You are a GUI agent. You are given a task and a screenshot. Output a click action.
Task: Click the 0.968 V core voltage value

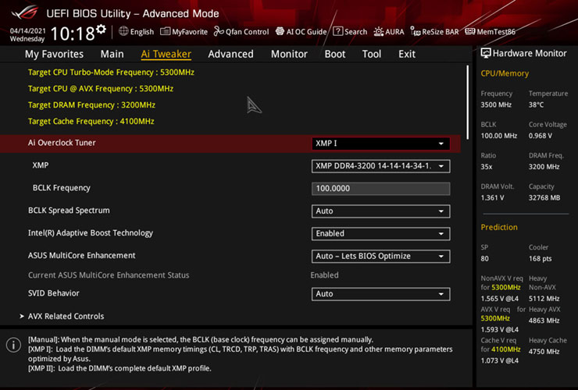(x=540, y=136)
